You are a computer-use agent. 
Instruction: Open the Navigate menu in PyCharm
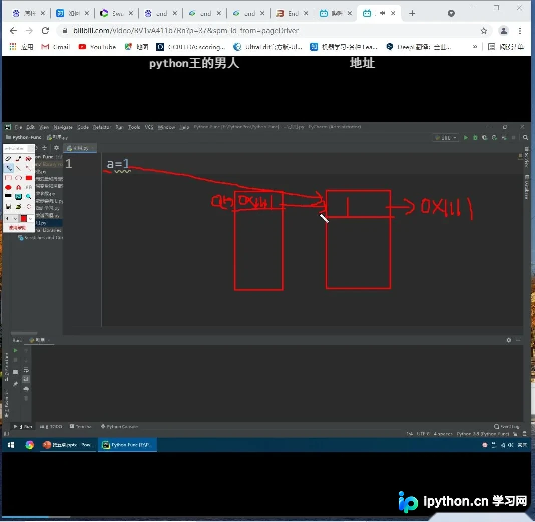point(63,127)
